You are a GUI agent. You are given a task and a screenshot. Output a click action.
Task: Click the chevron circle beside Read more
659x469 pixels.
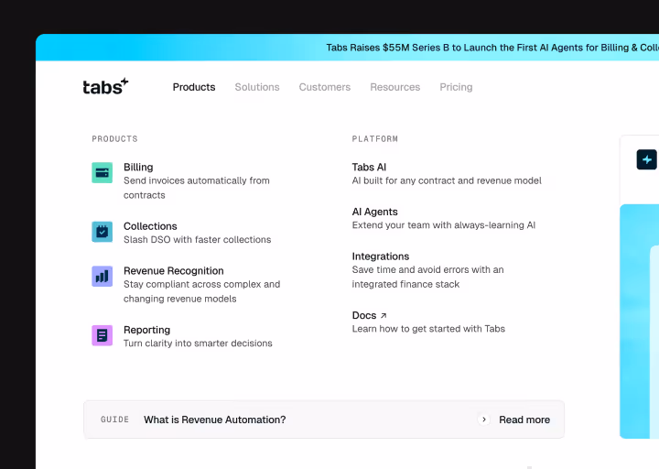click(x=484, y=420)
